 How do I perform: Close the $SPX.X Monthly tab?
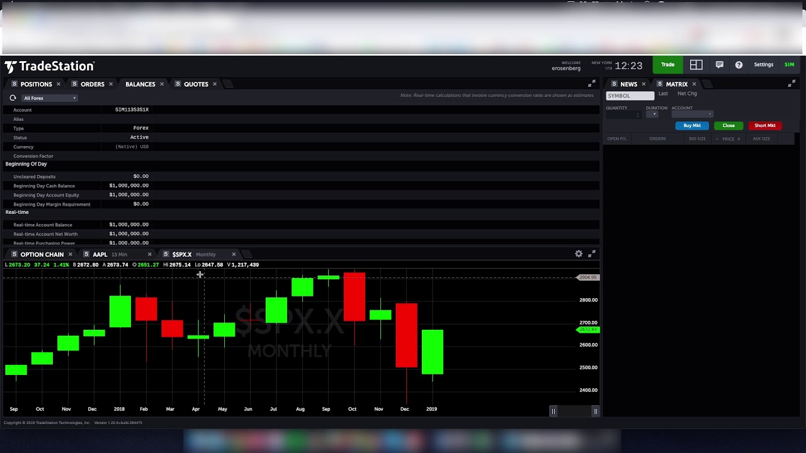(x=234, y=254)
